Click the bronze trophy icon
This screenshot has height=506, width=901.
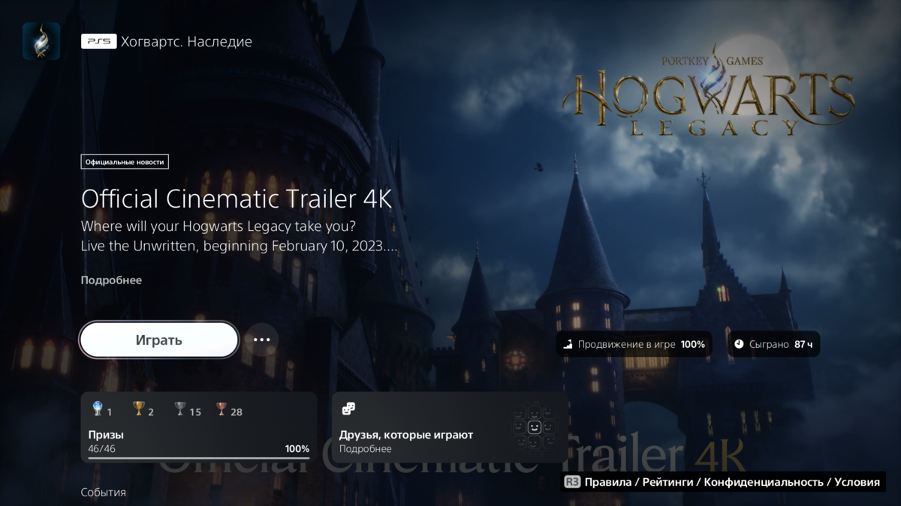point(221,409)
